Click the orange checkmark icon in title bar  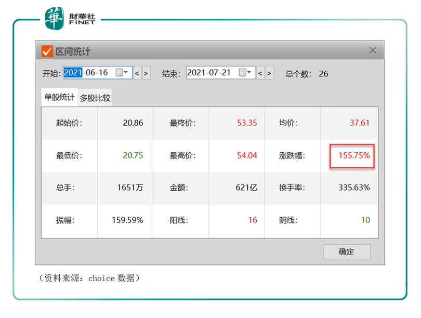tap(47, 51)
